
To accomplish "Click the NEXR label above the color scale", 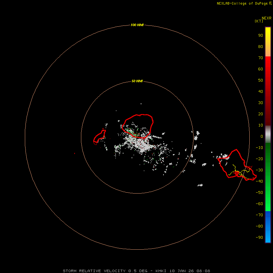I will pos(267,18).
